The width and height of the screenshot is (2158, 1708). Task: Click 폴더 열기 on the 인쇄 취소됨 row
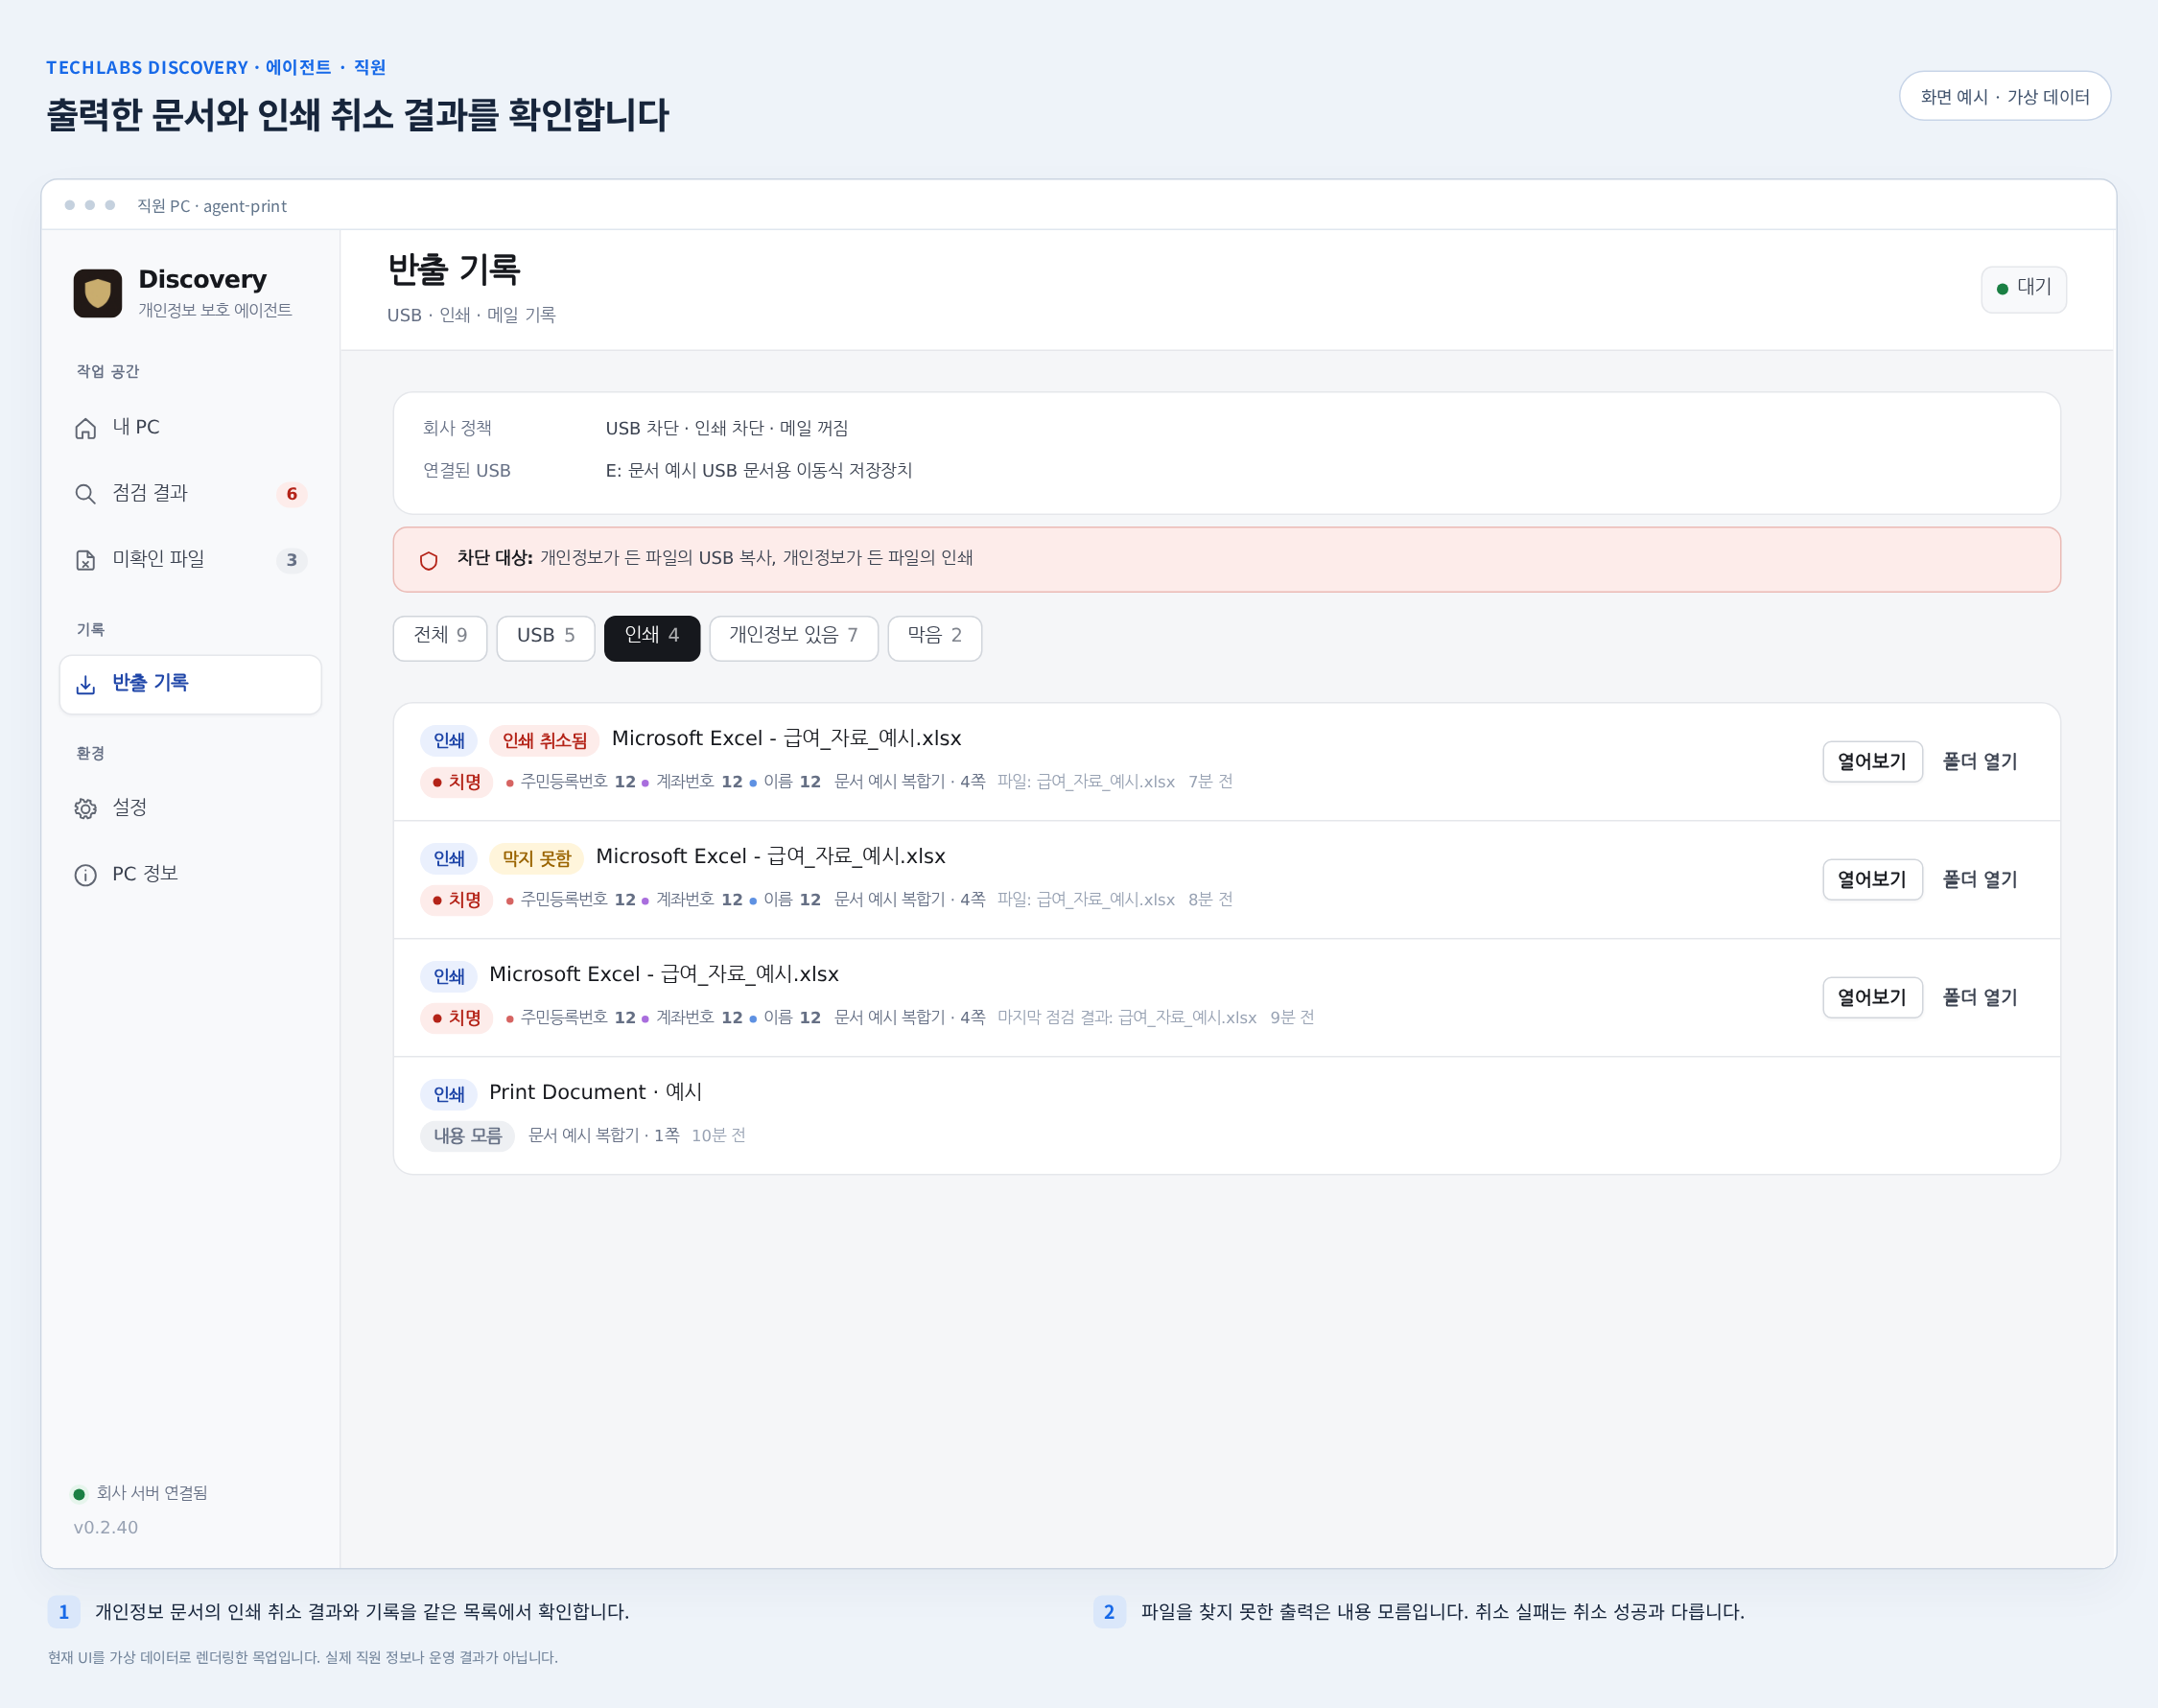click(1979, 762)
